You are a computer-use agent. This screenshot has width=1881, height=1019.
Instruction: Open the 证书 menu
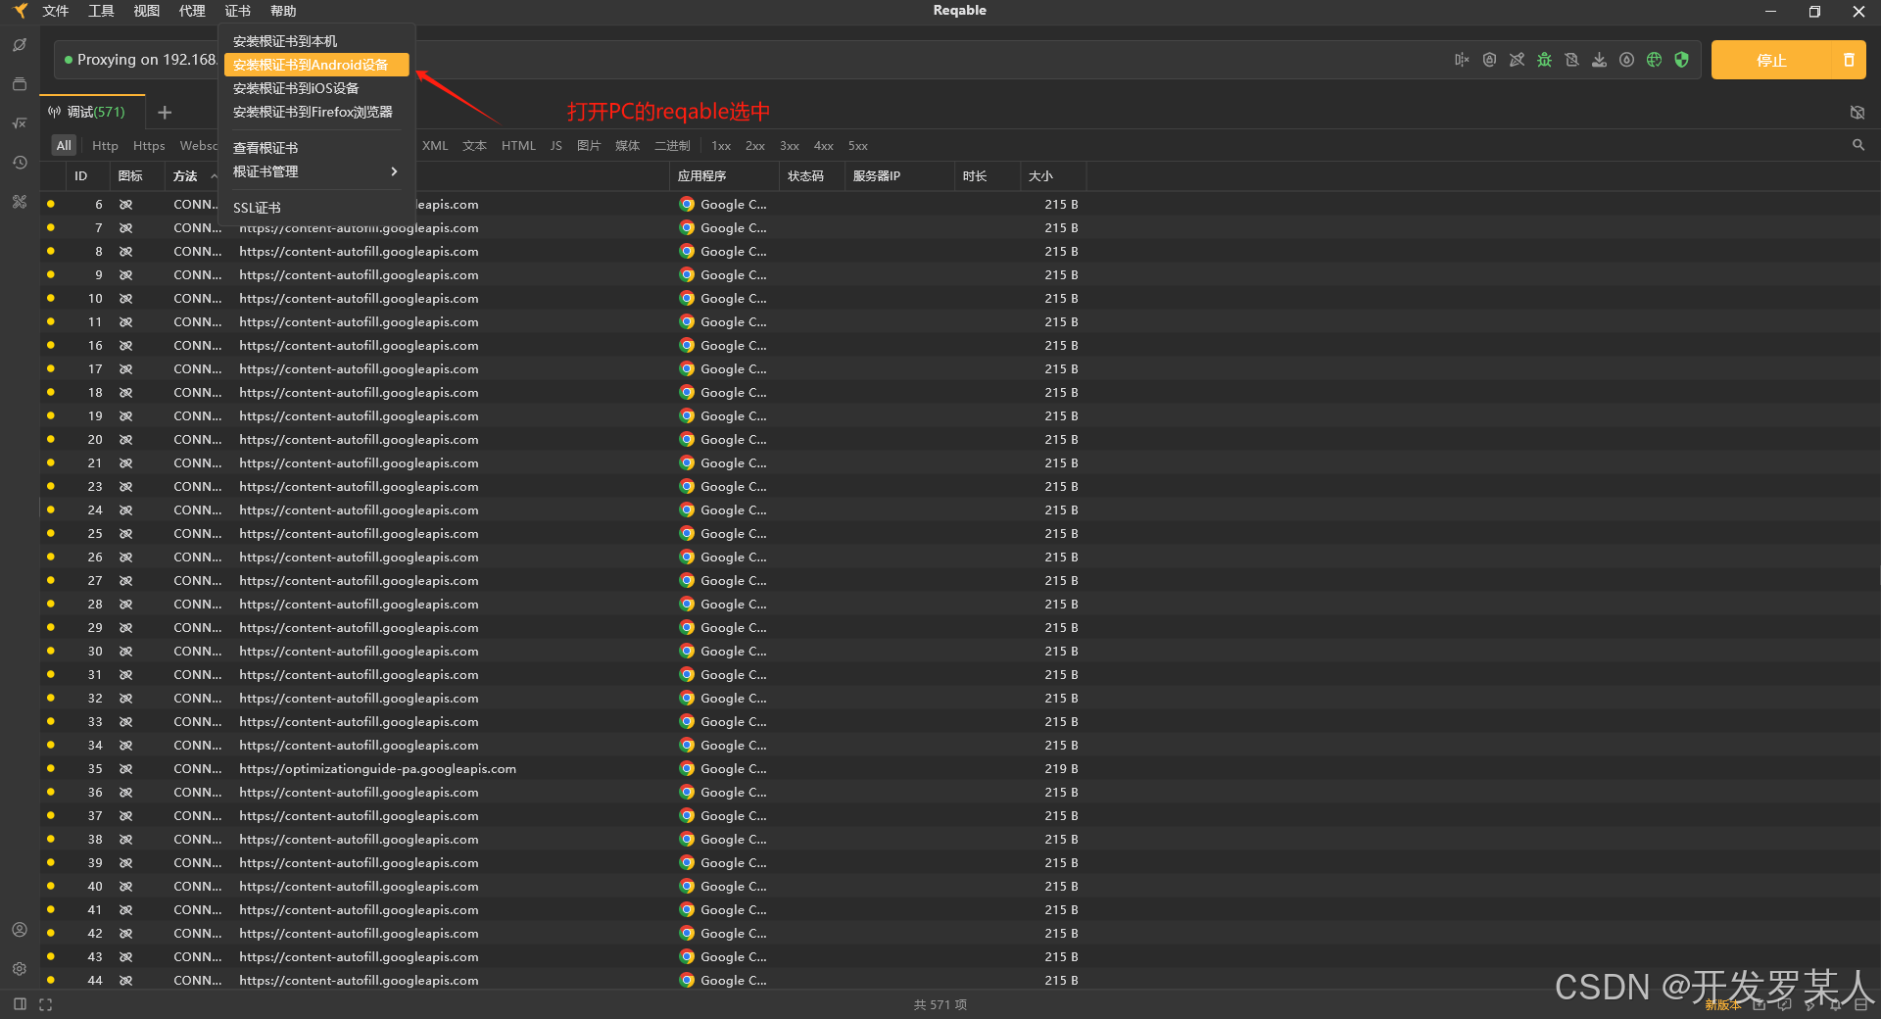click(238, 11)
